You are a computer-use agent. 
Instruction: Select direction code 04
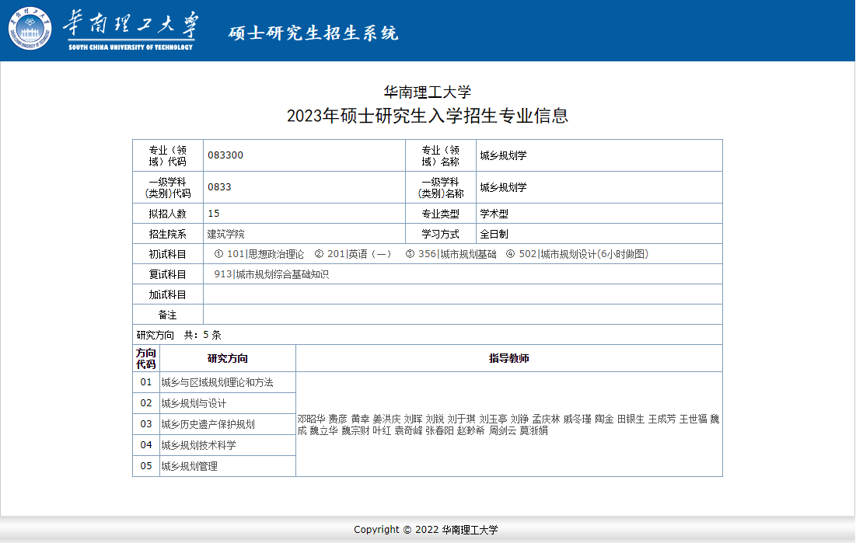point(145,445)
